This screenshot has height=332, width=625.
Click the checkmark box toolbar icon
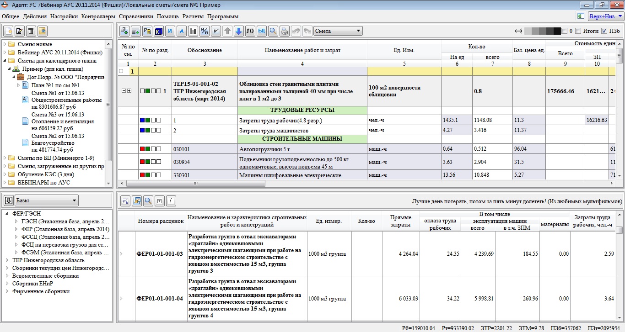click(x=216, y=31)
